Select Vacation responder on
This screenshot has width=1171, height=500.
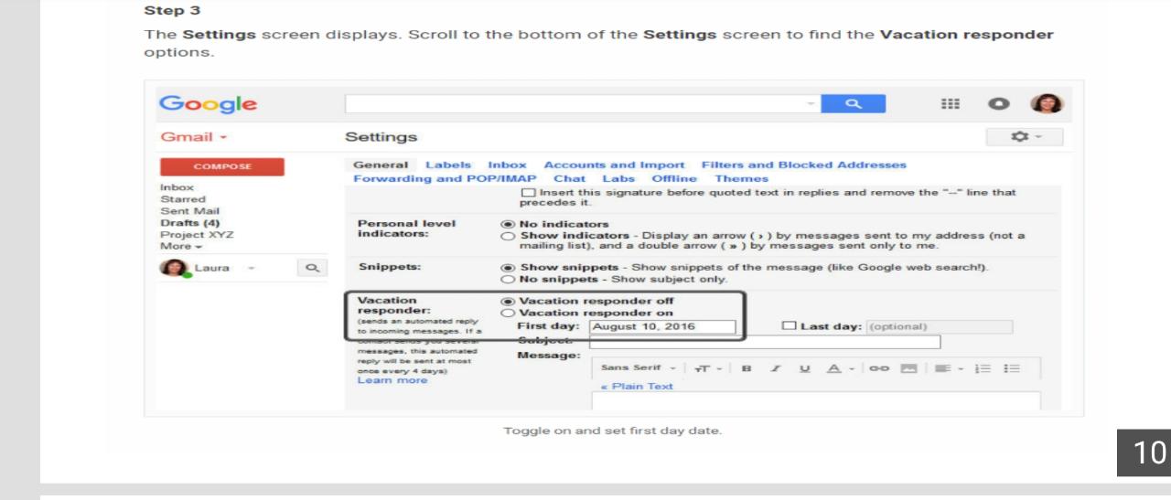coord(509,313)
